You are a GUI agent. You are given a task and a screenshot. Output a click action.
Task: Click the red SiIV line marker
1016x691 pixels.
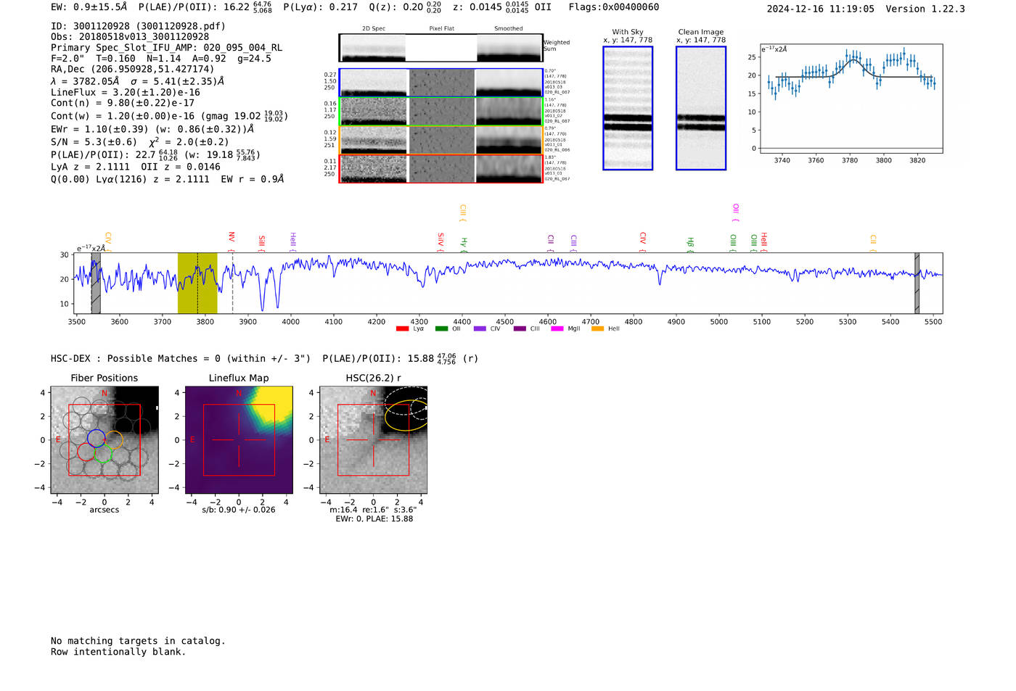point(441,242)
